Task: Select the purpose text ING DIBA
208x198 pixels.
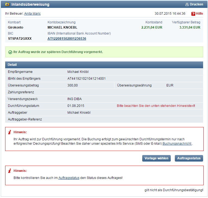Action: 74,99
